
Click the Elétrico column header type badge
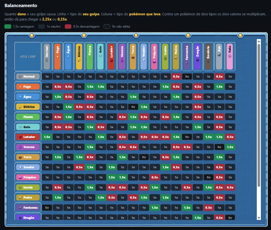79,57
